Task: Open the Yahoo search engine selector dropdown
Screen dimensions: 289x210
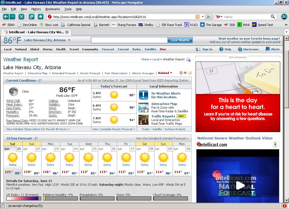Action: coord(219,17)
